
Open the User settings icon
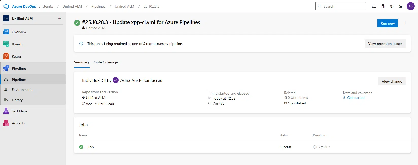tap(400, 6)
